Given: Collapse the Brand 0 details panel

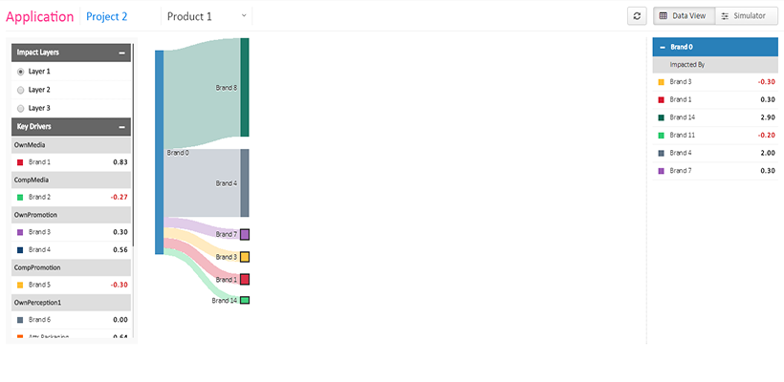Looking at the screenshot, I should tap(663, 46).
